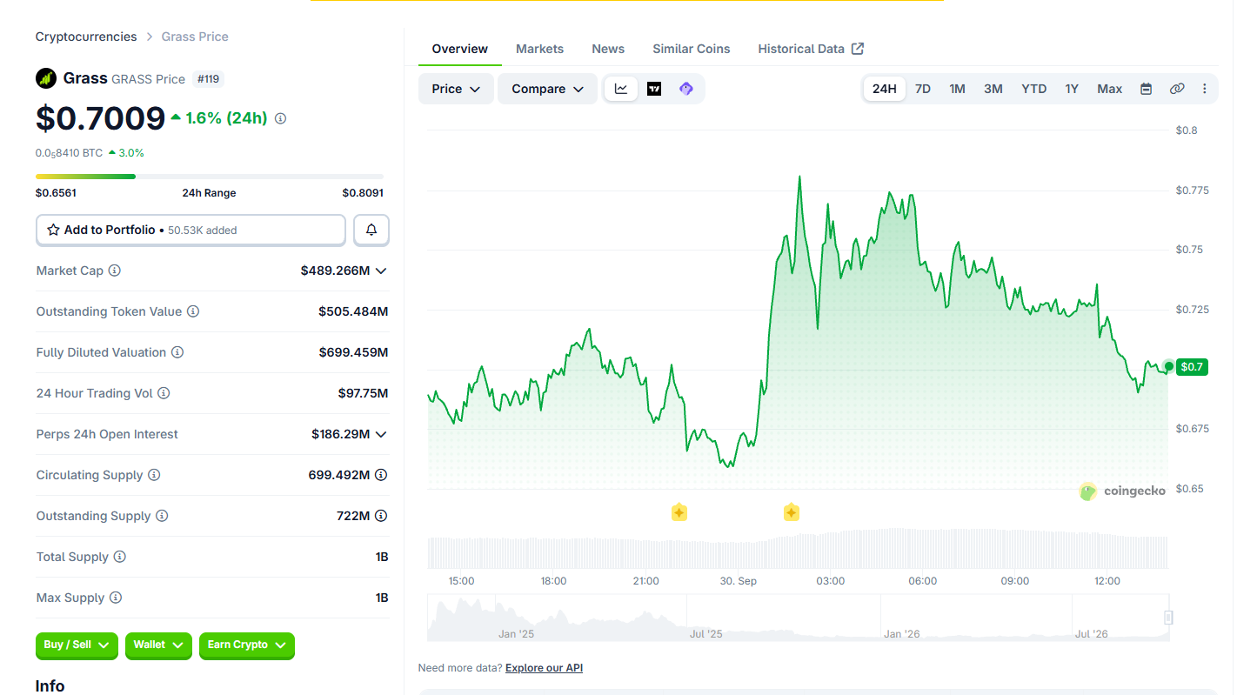Viewport: 1237px width, 695px height.
Task: Select the 3M time range
Action: 993,89
